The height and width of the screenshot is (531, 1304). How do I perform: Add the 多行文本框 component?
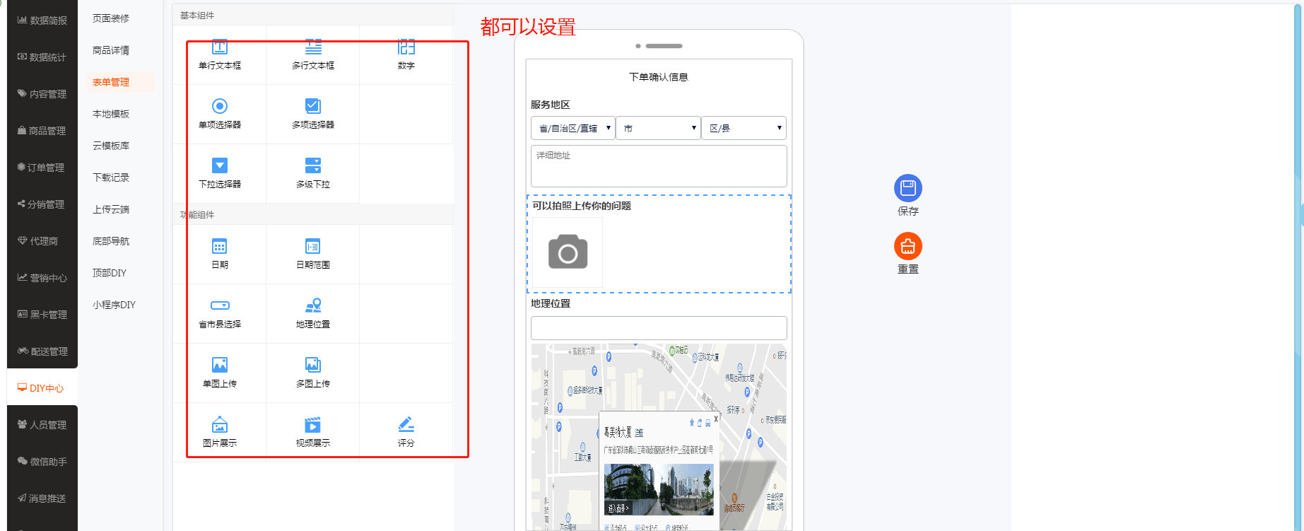pyautogui.click(x=313, y=48)
